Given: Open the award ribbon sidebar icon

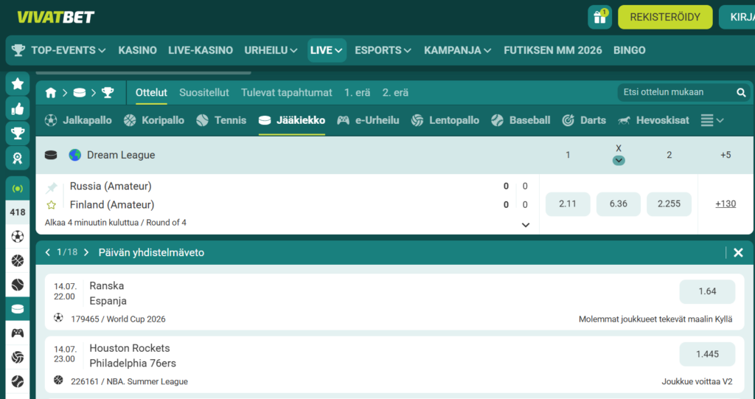Looking at the screenshot, I should click(18, 158).
